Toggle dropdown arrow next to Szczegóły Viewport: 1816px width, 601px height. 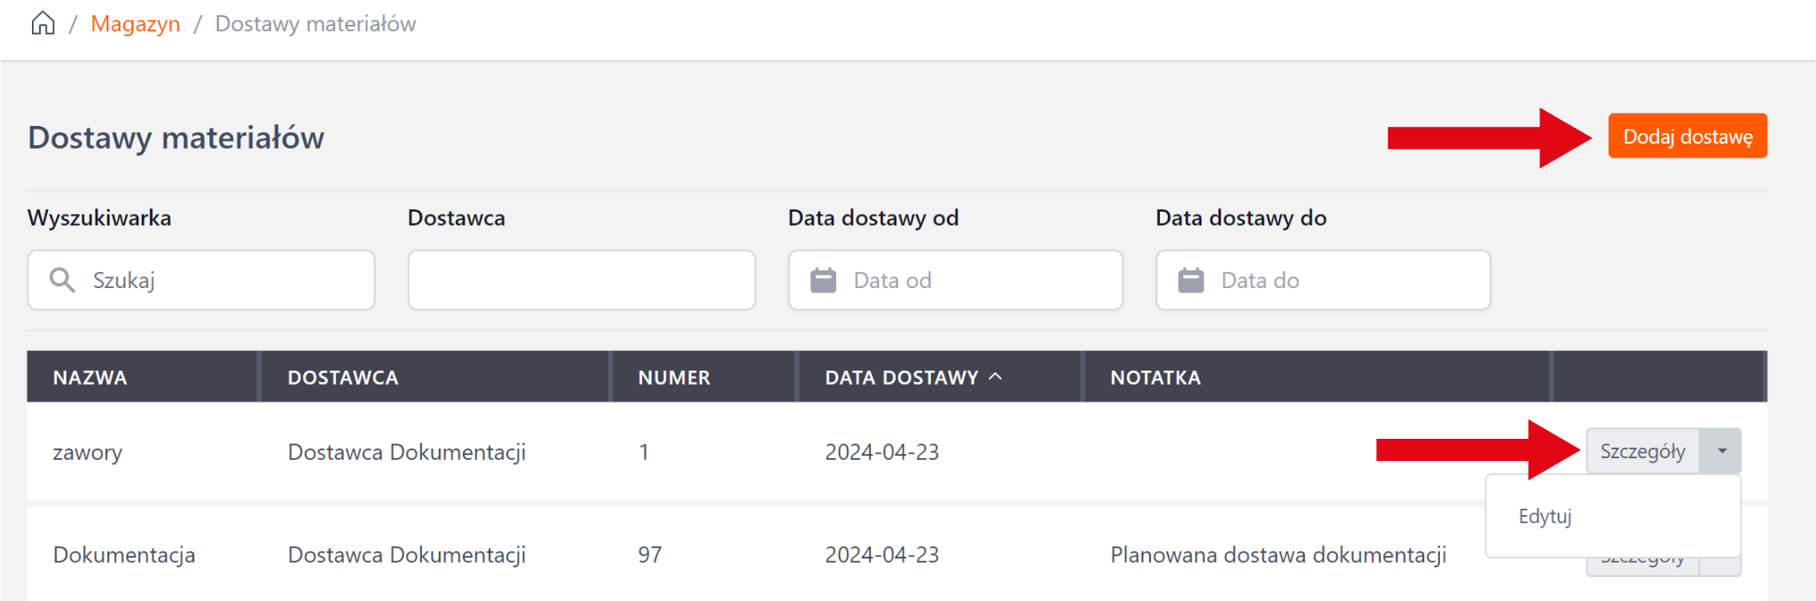click(x=1721, y=451)
